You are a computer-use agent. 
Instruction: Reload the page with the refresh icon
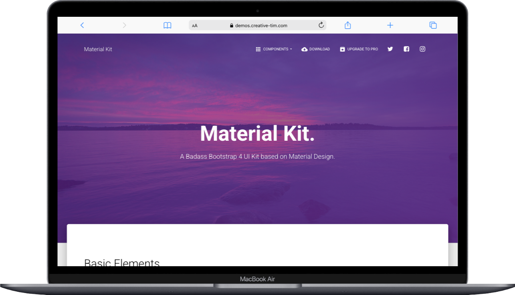click(x=321, y=24)
